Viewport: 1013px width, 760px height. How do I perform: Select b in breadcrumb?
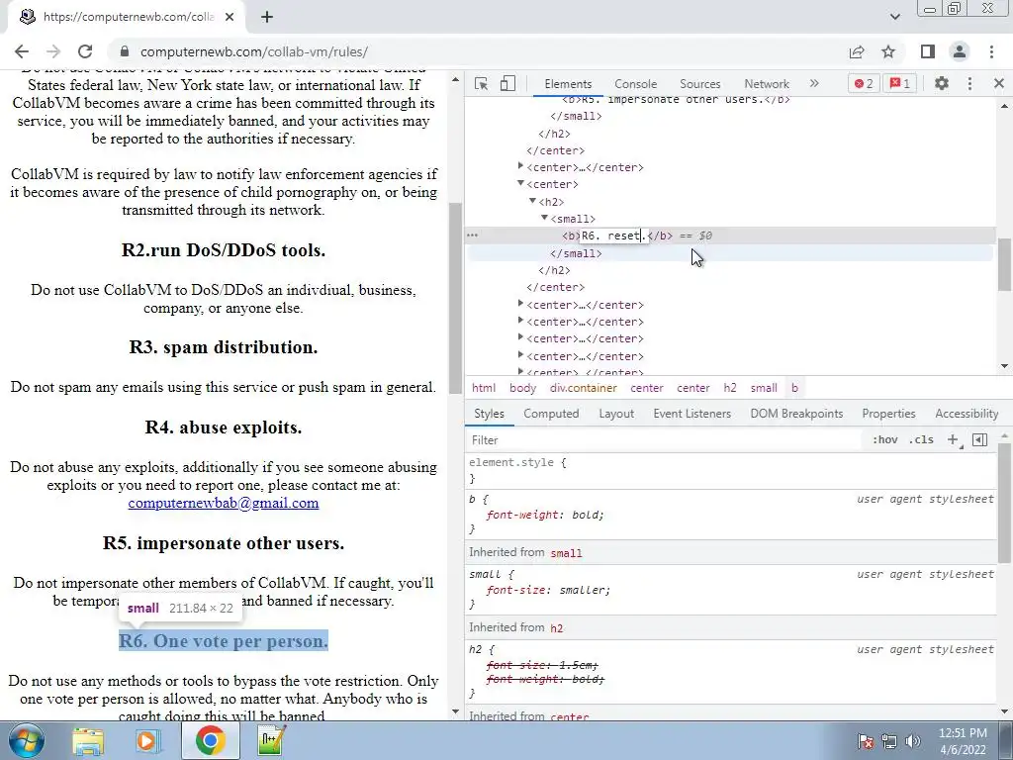coord(794,388)
